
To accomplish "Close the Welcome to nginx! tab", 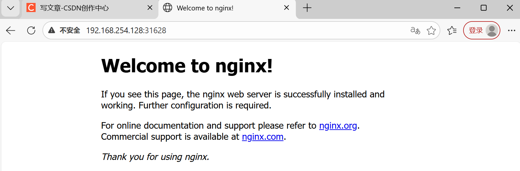I will pyautogui.click(x=286, y=7).
